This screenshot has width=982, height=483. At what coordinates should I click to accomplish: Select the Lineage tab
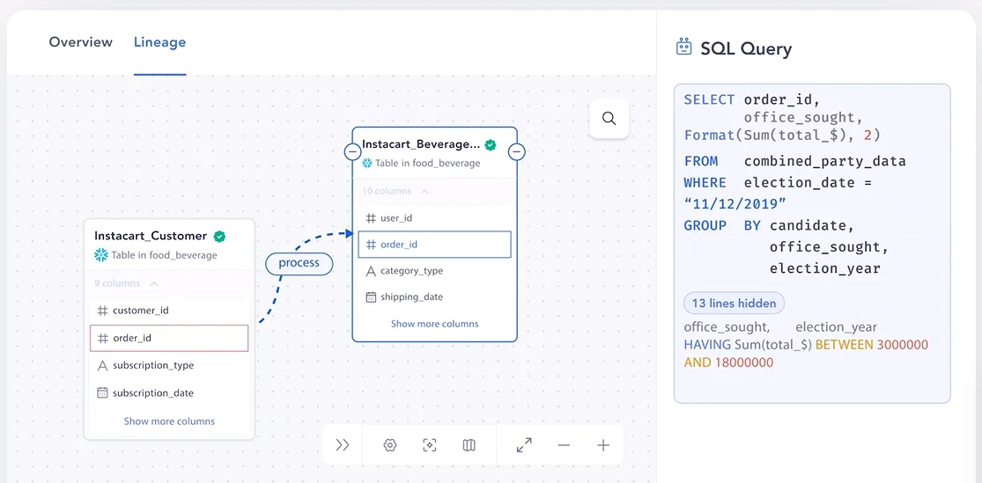point(159,42)
